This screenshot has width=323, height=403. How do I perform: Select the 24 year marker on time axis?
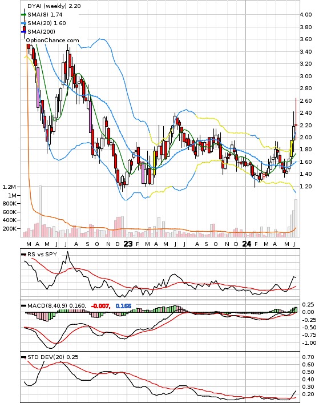pos(247,244)
